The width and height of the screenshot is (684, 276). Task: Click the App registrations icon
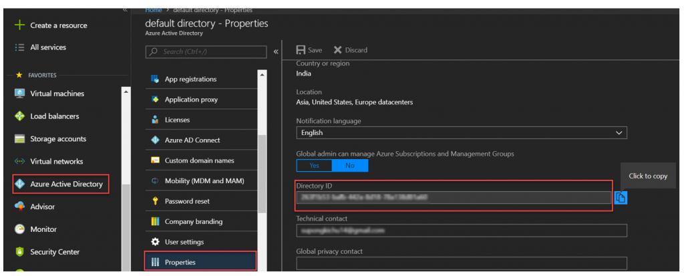155,79
